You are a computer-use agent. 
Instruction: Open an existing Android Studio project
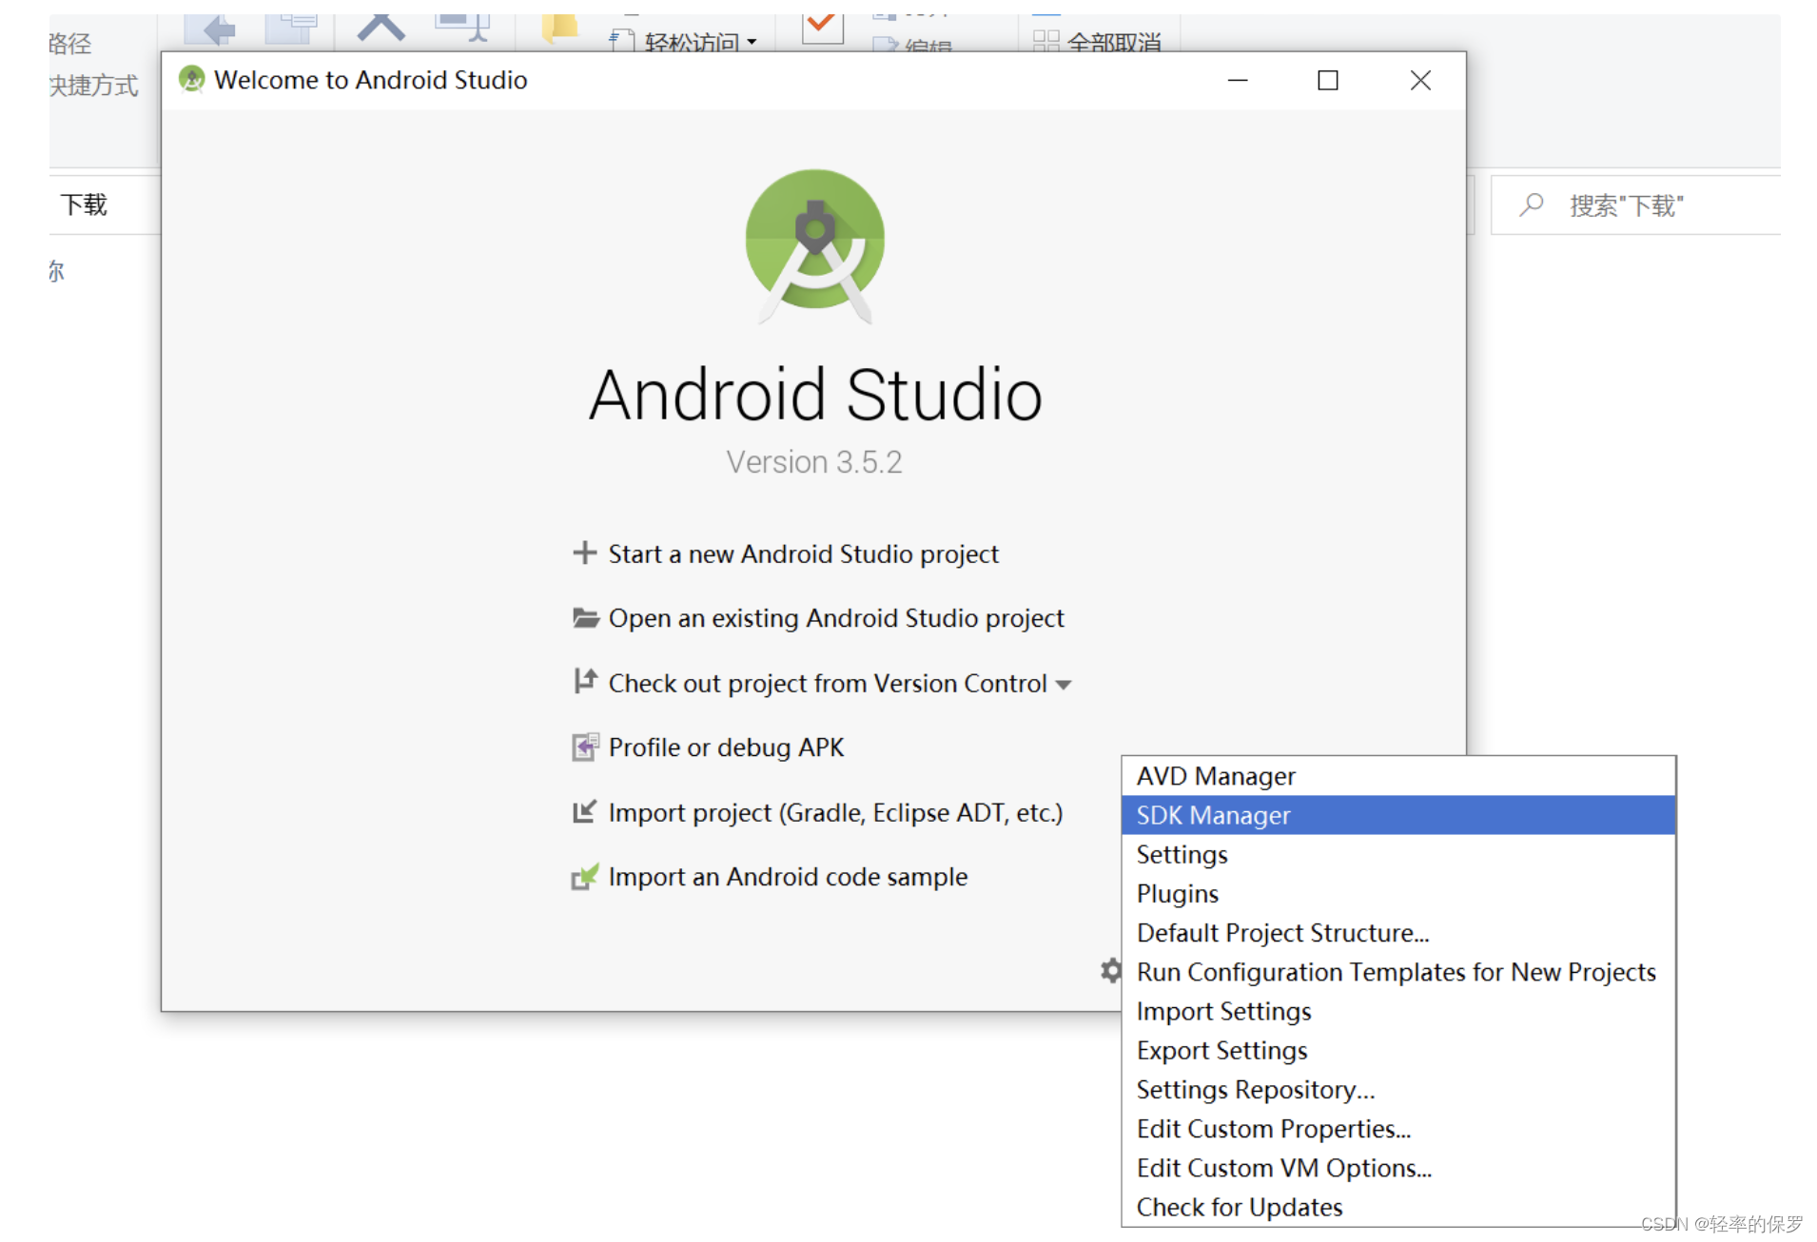coord(836,618)
